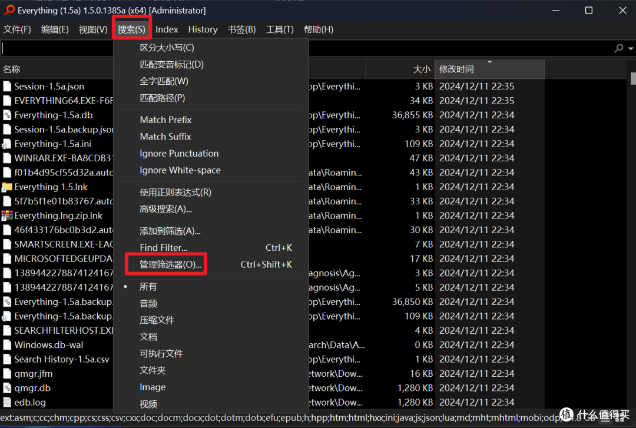
Task: Open the 工具(T) tools menu
Action: (x=280, y=29)
